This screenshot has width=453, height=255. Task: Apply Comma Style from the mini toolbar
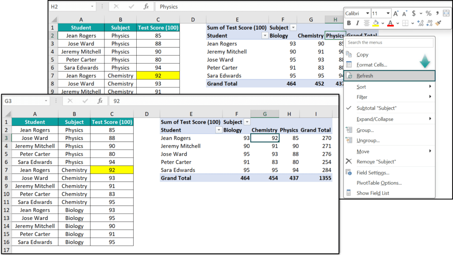pyautogui.click(x=438, y=13)
